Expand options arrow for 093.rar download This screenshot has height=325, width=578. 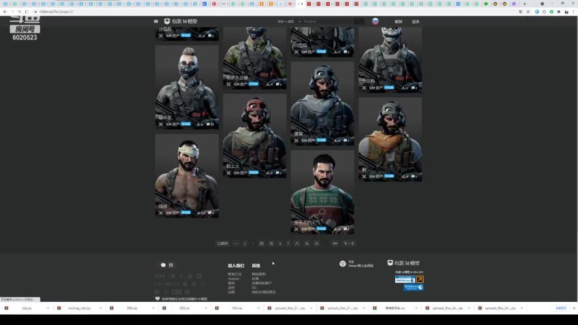tap(258, 308)
